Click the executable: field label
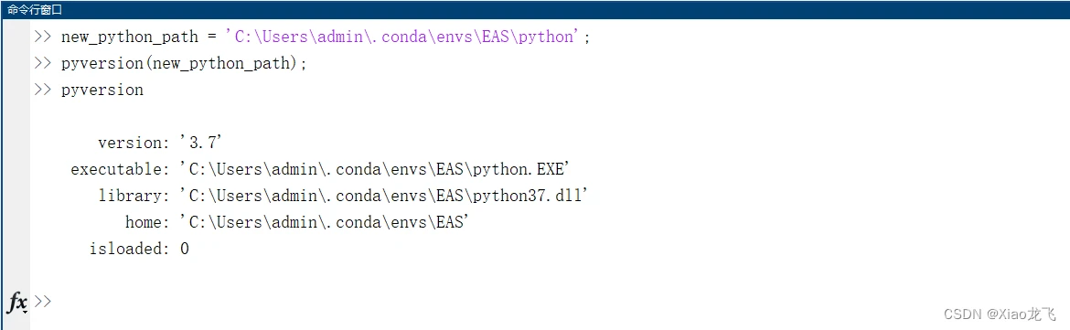The width and height of the screenshot is (1070, 330). [120, 169]
